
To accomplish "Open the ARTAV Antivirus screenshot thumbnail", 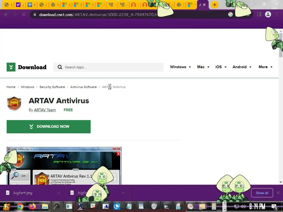I will click(64, 166).
